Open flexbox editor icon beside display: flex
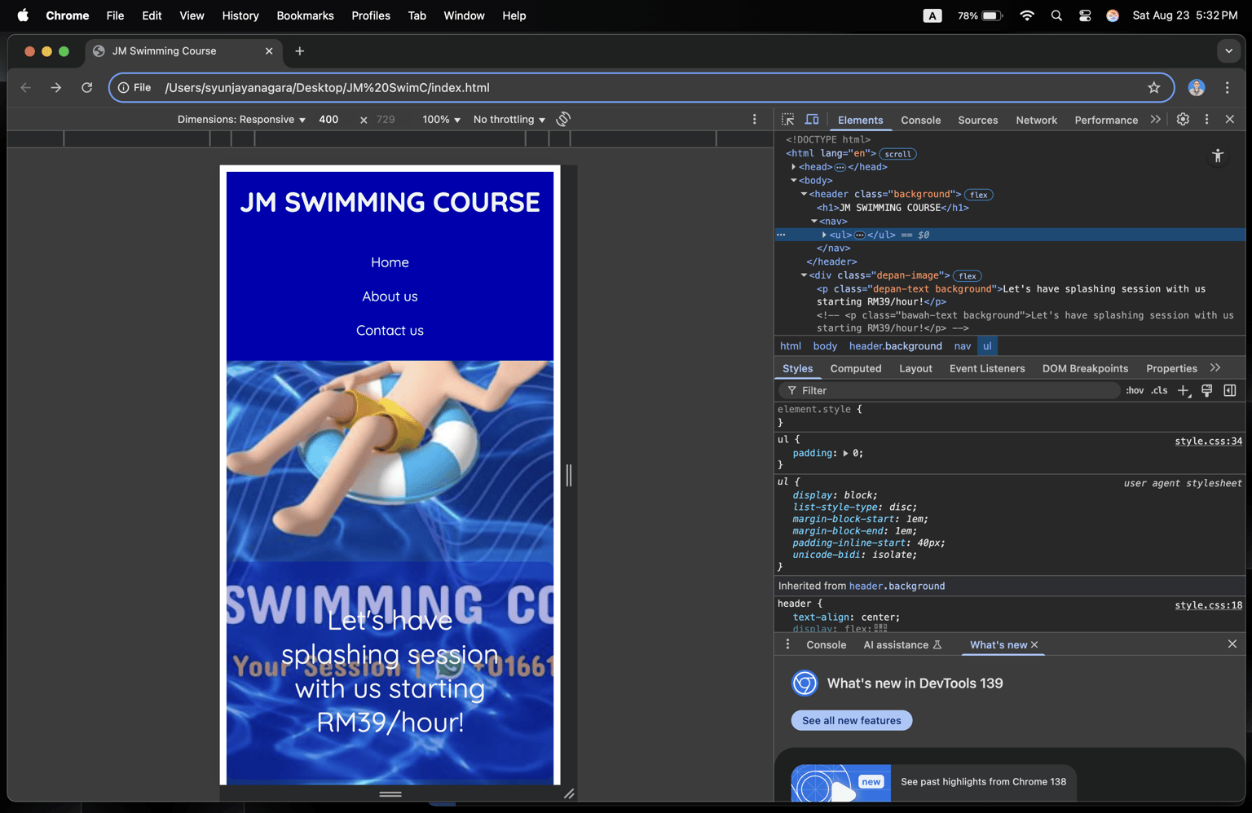This screenshot has height=813, width=1252. [881, 628]
